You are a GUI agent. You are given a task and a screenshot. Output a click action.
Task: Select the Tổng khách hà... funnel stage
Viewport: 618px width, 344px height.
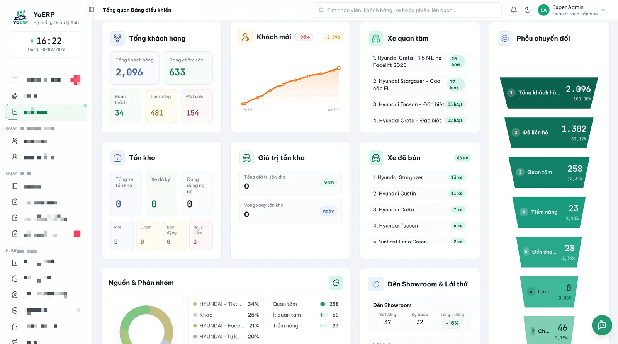click(549, 93)
